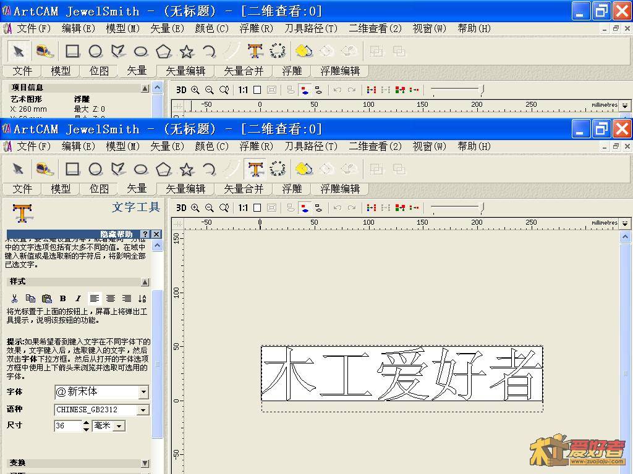Toggle bold text formatting
This screenshot has width=633, height=474.
[62, 299]
